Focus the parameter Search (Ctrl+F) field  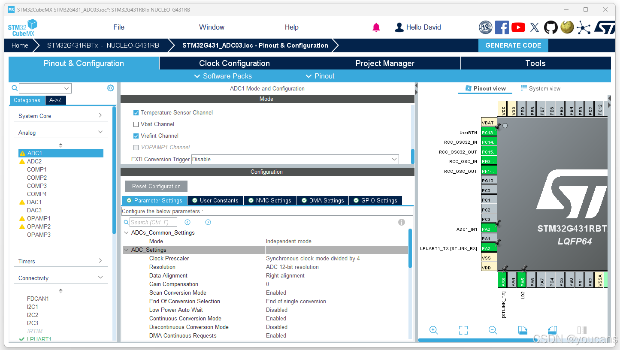point(153,222)
